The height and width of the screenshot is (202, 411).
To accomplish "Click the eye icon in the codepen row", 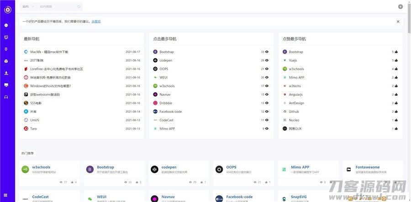I will click(267, 61).
